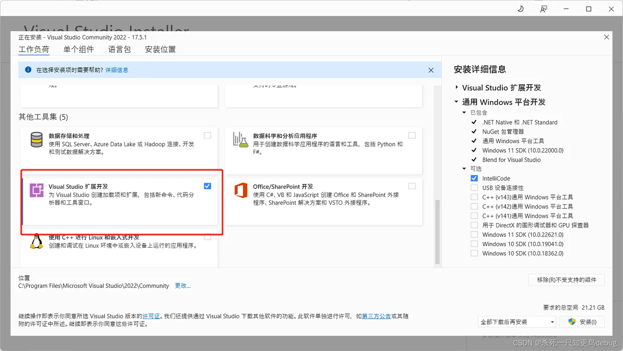Click the Linux penguin icon
The width and height of the screenshot is (623, 351).
click(x=36, y=241)
